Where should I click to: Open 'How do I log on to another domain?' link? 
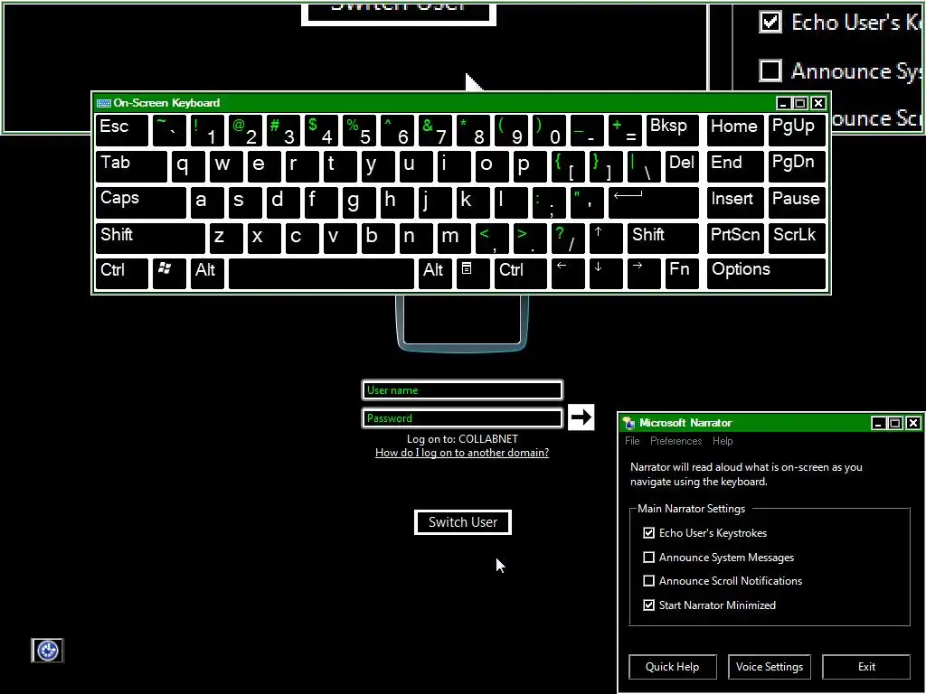pyautogui.click(x=462, y=453)
